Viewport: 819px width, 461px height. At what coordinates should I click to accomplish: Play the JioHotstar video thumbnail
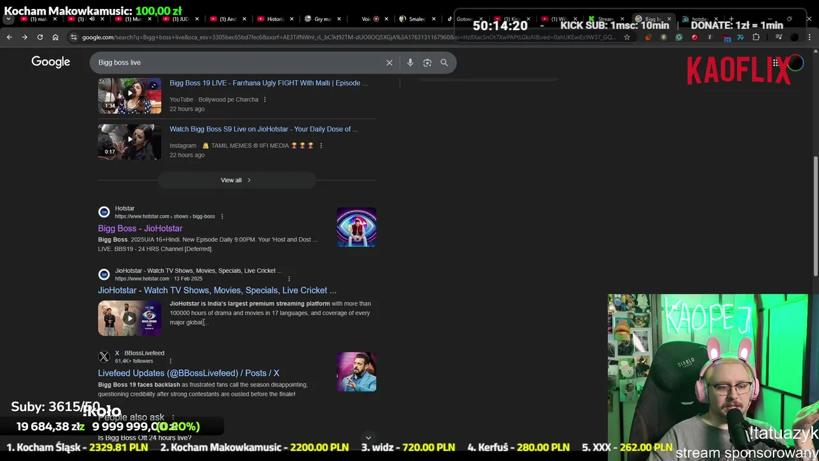pyautogui.click(x=130, y=318)
